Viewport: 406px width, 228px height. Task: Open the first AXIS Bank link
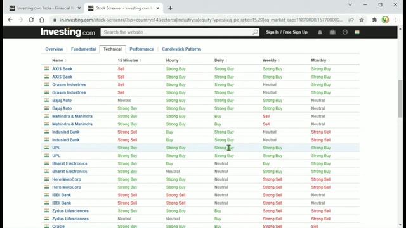click(62, 69)
